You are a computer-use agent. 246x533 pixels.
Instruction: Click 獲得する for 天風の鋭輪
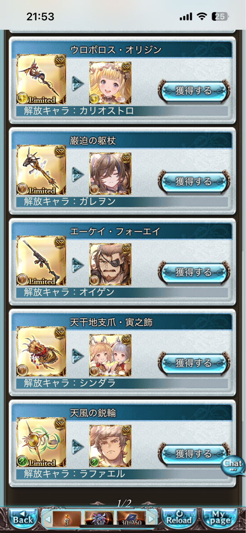[194, 453]
